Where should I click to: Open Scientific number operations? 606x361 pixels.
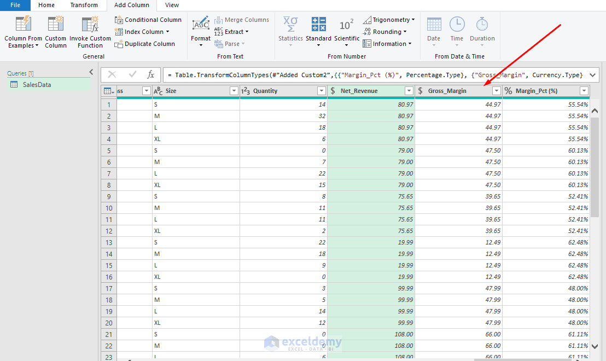347,32
